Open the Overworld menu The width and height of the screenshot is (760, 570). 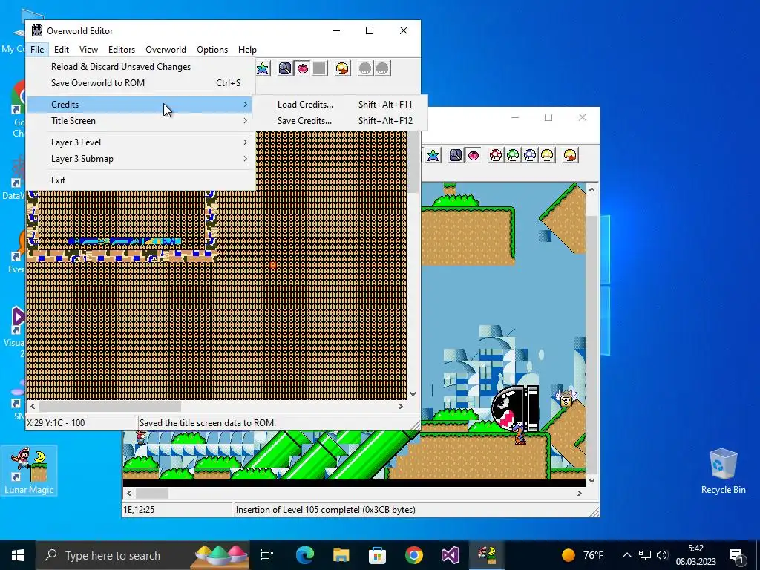click(x=166, y=50)
